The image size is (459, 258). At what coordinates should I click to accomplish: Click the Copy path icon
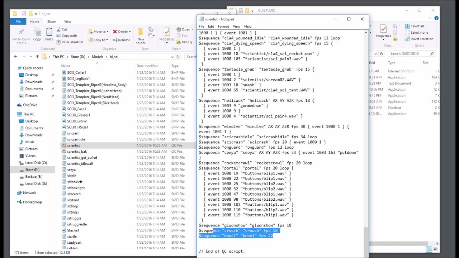[x=58, y=35]
